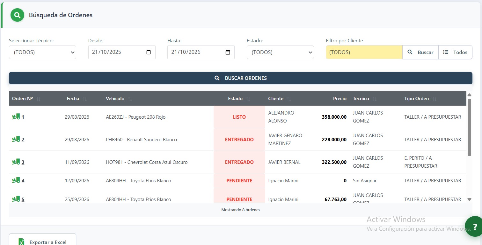Viewport: 482px width, 245px height.
Task: Open order number 2 link
Action: [x=23, y=140]
